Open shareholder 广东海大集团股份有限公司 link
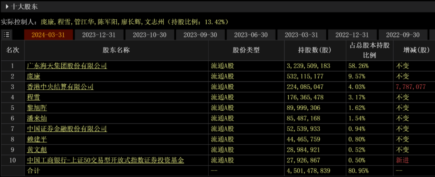This screenshot has width=435, height=177. click(67, 66)
